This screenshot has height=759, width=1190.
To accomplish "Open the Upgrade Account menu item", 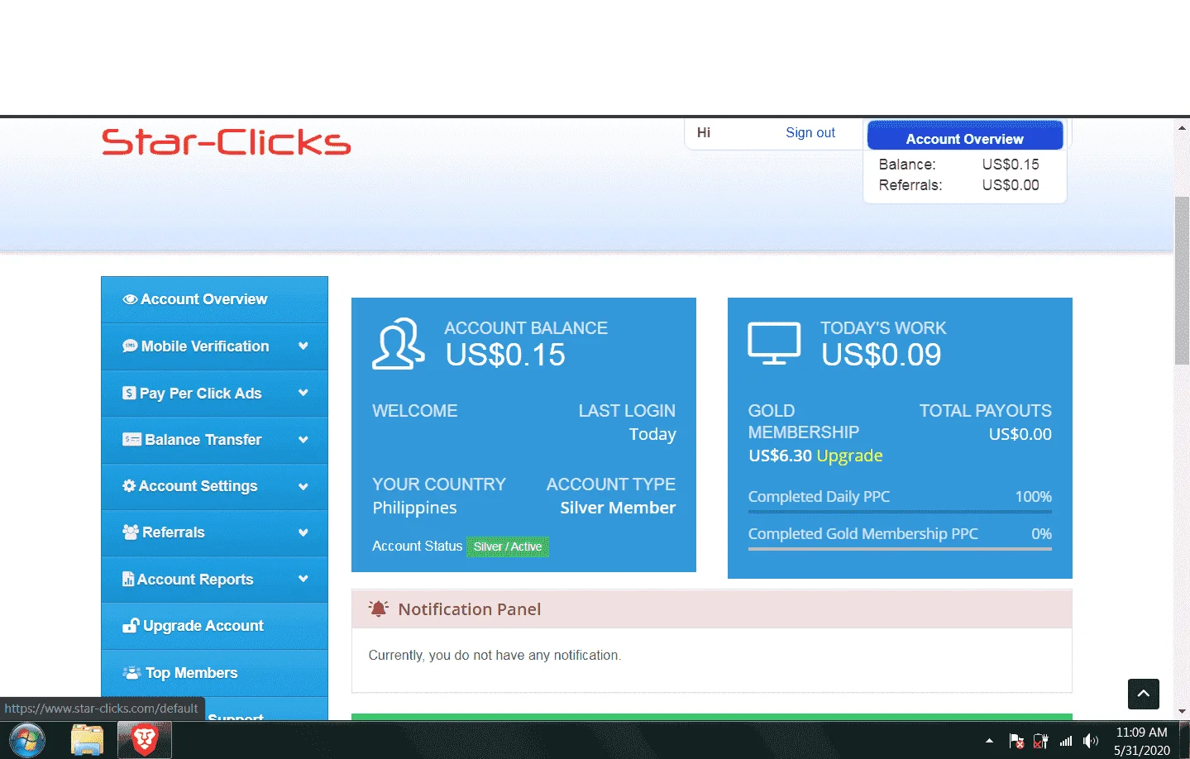I will [x=214, y=626].
